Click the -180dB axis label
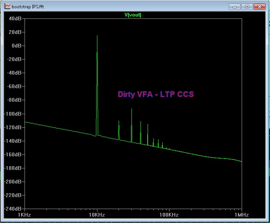Viewport: 270px width, 223px height. [13, 168]
